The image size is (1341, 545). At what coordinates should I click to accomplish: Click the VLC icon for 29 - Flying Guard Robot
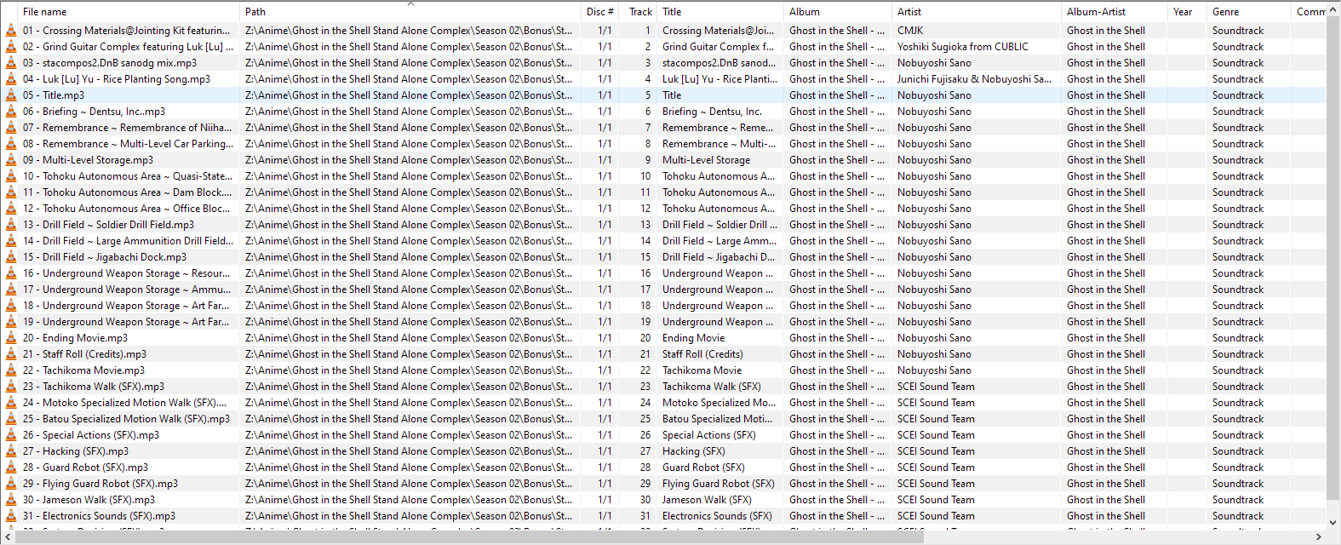(11, 483)
